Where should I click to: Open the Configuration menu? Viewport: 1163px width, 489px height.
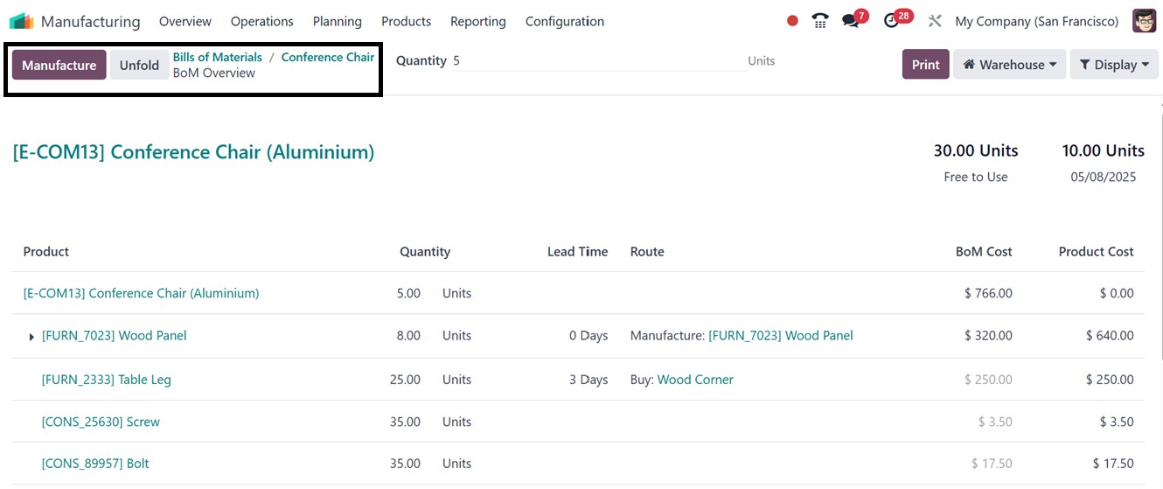pyautogui.click(x=564, y=21)
